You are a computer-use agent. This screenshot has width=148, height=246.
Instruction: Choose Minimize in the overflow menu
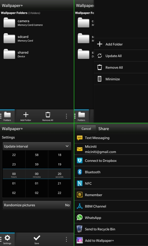coord(121,79)
